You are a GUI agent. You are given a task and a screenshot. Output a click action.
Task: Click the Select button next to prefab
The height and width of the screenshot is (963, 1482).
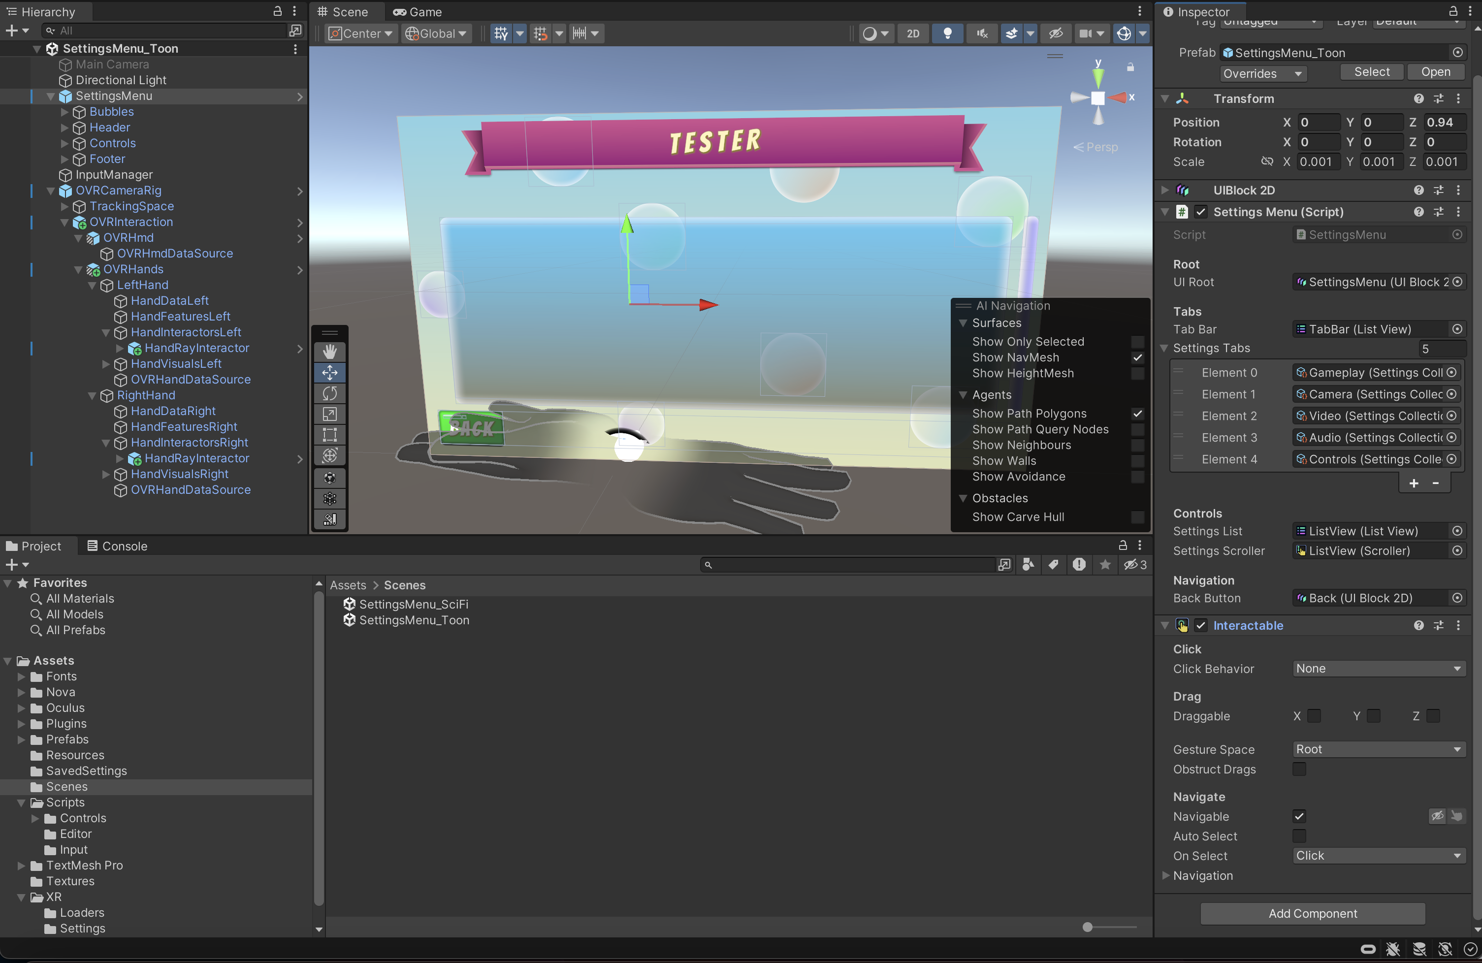(1371, 71)
